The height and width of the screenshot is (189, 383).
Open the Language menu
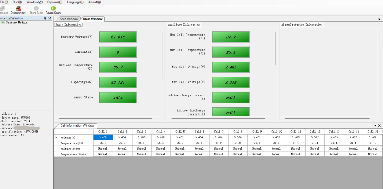[x=75, y=2]
